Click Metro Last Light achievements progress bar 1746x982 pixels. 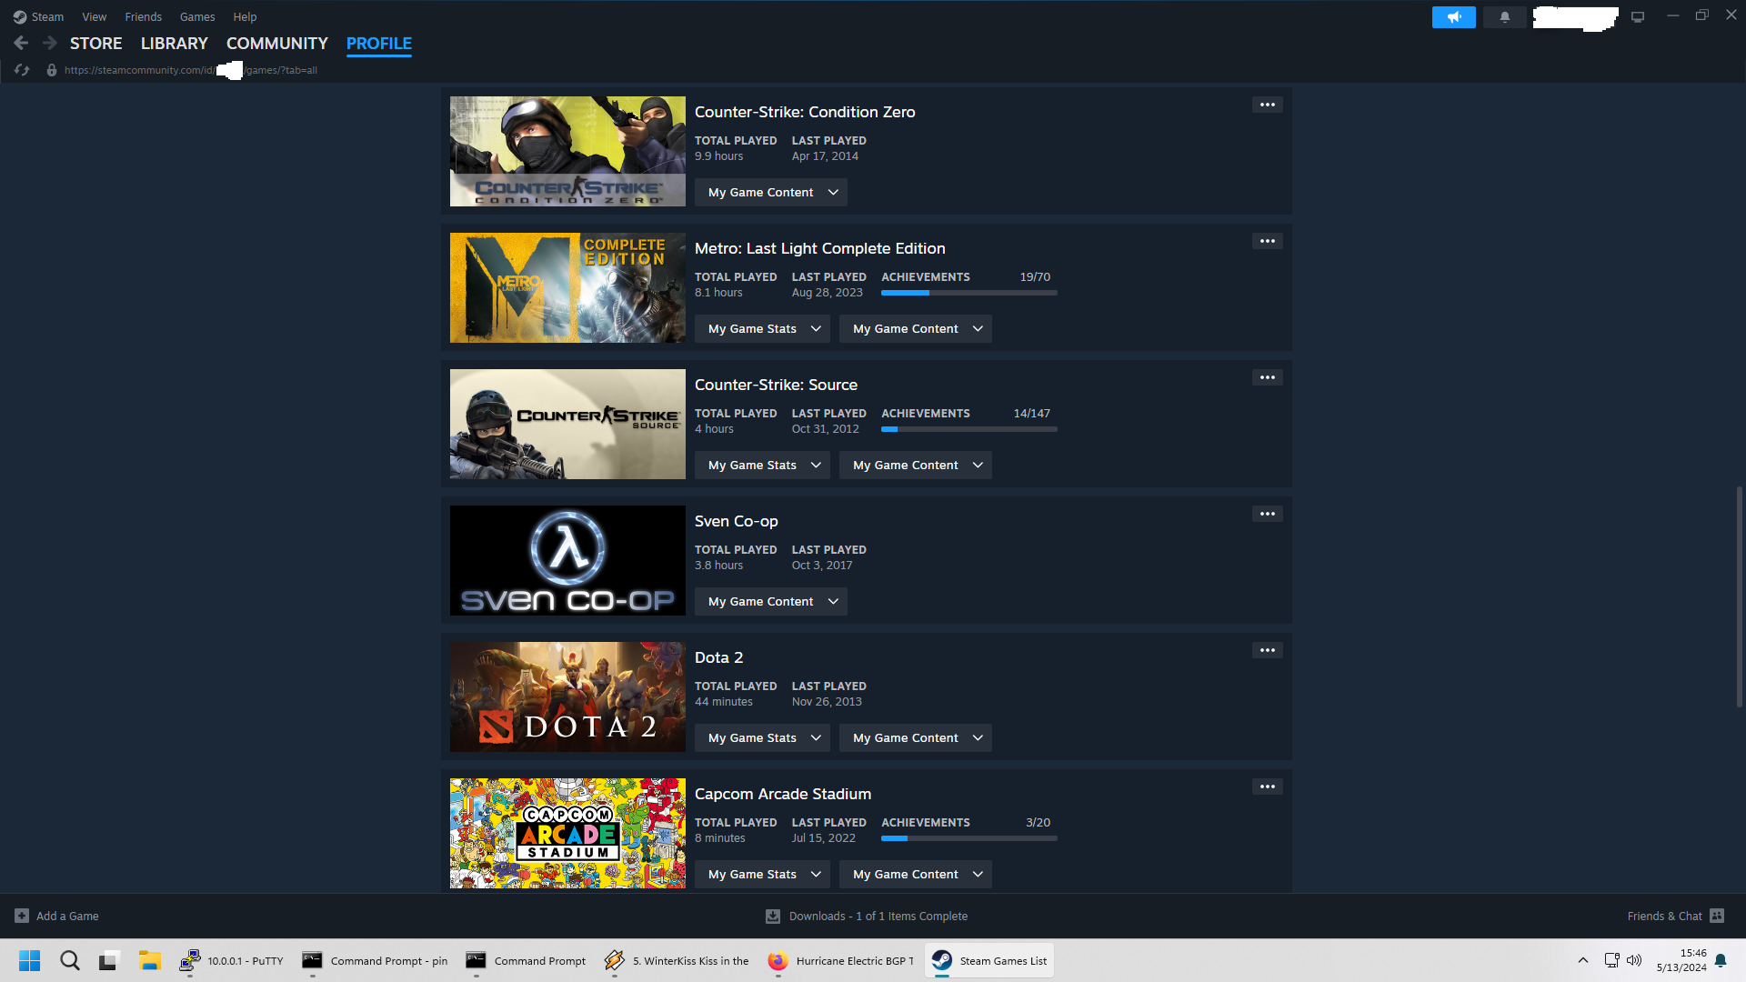[968, 293]
